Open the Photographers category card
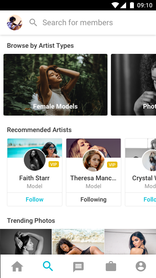Screen dimensions: 156x278 [133, 85]
